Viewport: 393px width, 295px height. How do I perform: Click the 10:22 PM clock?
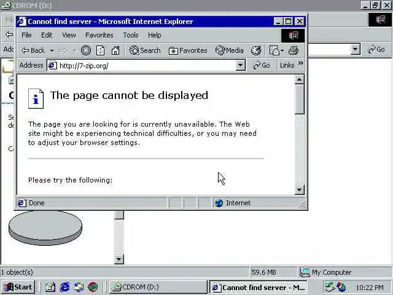tap(370, 287)
